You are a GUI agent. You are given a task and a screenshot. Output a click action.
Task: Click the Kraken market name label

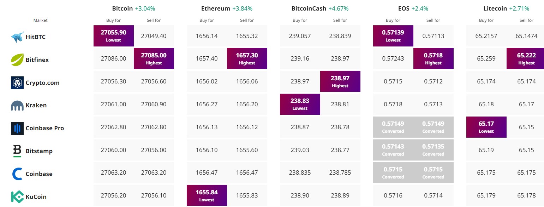[x=36, y=105]
